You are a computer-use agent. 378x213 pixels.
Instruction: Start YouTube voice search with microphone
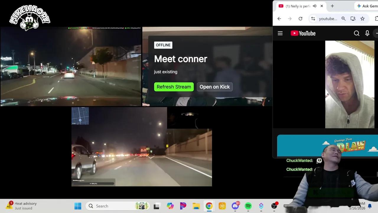367,33
